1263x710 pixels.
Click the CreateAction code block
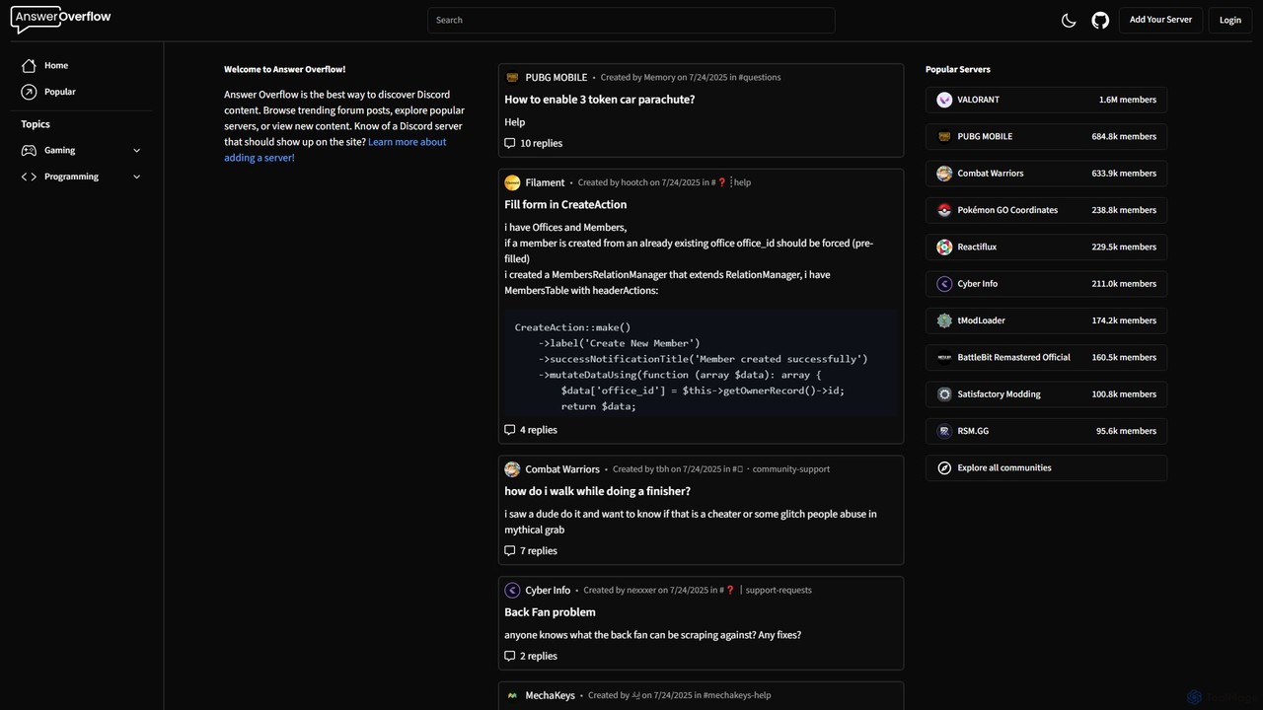pos(701,362)
